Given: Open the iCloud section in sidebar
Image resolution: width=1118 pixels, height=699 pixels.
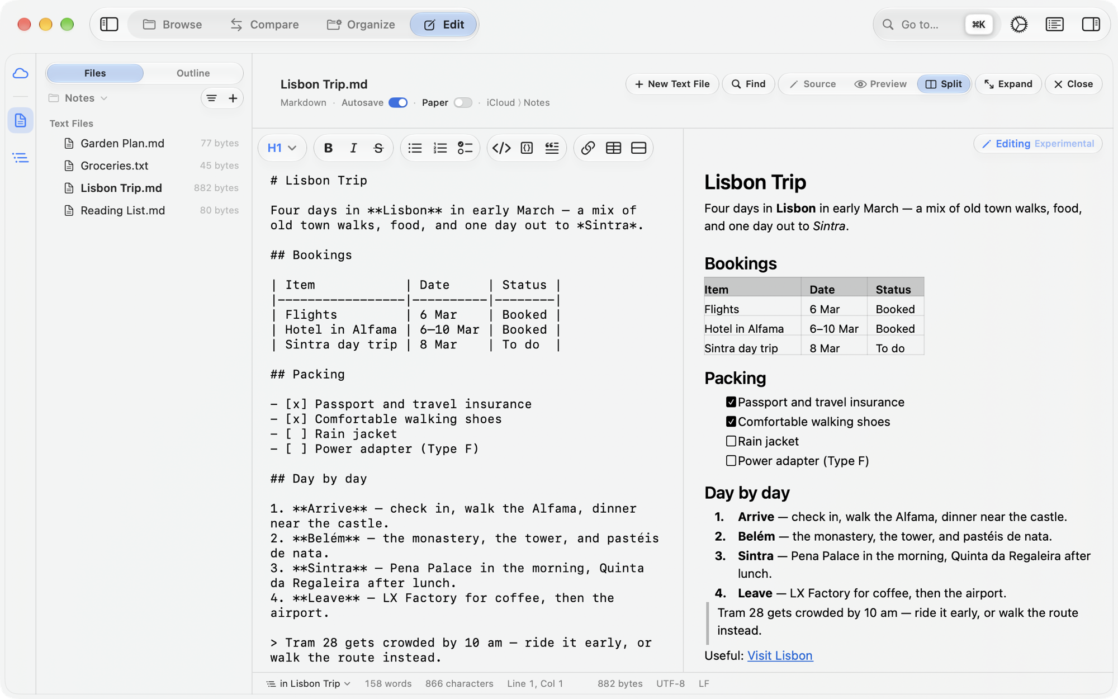Looking at the screenshot, I should click(x=21, y=73).
